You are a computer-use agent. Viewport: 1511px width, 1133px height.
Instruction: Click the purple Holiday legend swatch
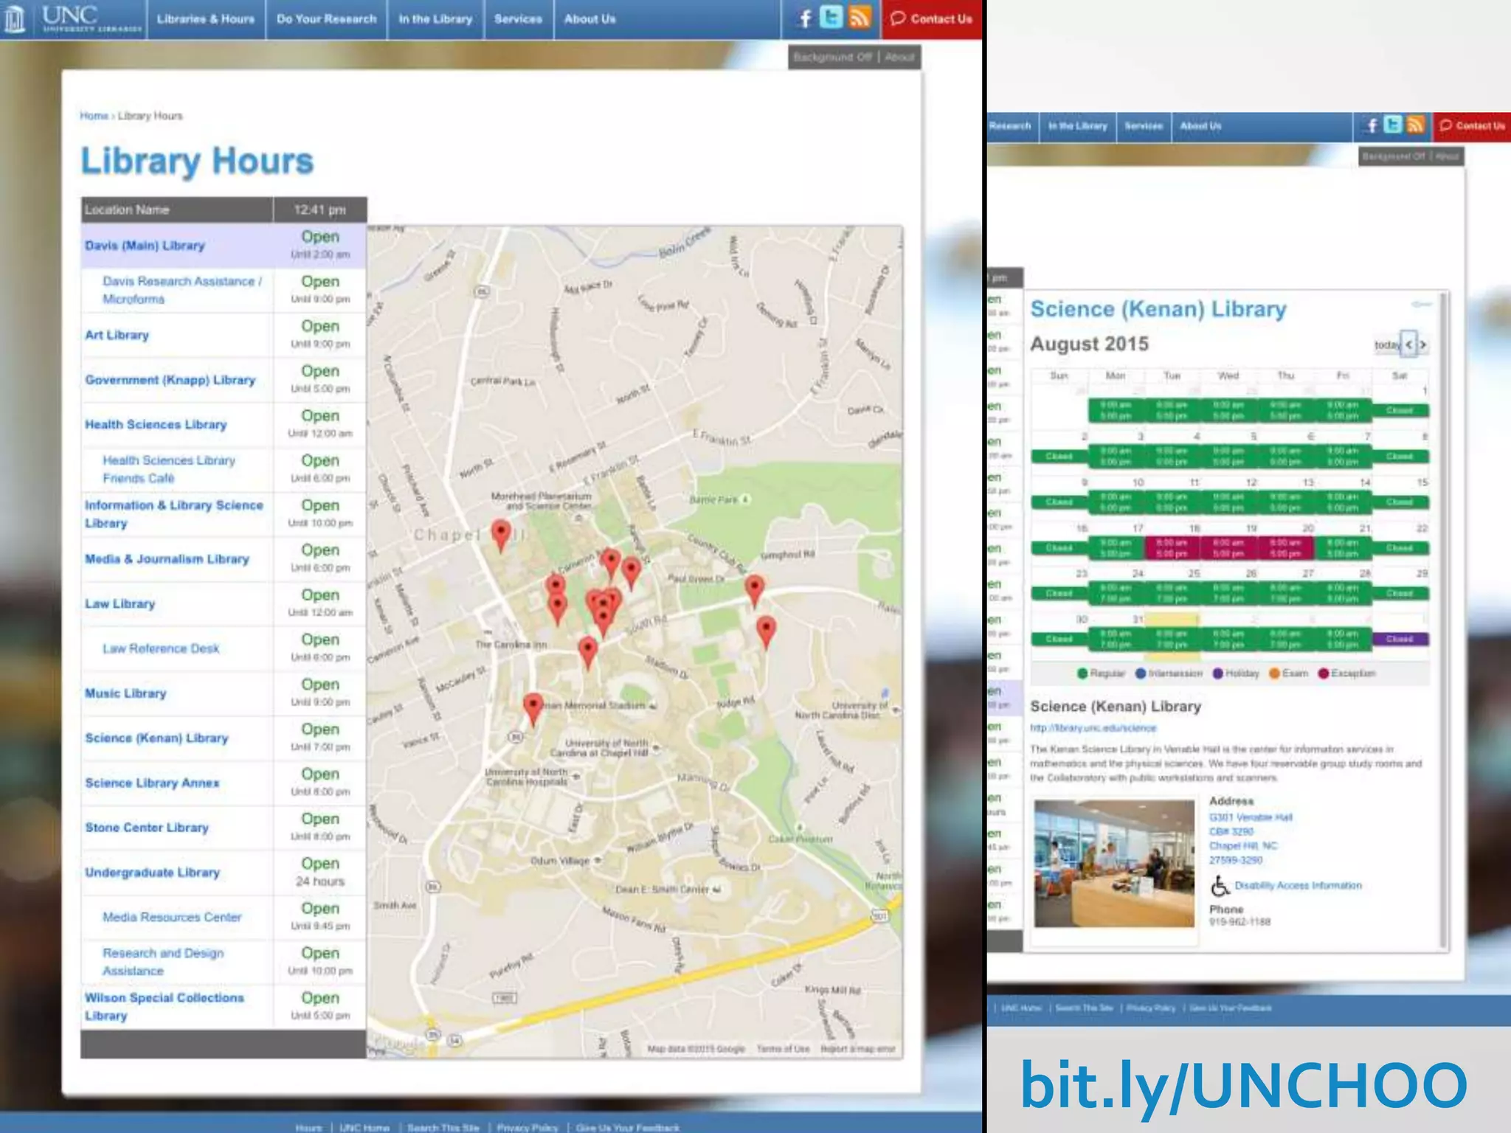[x=1217, y=673]
